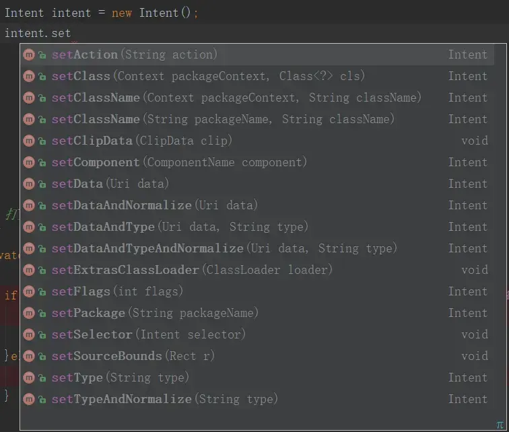Click the method icon next to setTypeAndNormalize
Screen dimensions: 509x432
(28, 400)
